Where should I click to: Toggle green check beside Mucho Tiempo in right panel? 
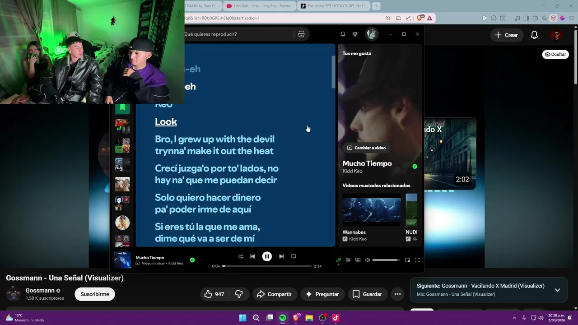[x=415, y=167]
